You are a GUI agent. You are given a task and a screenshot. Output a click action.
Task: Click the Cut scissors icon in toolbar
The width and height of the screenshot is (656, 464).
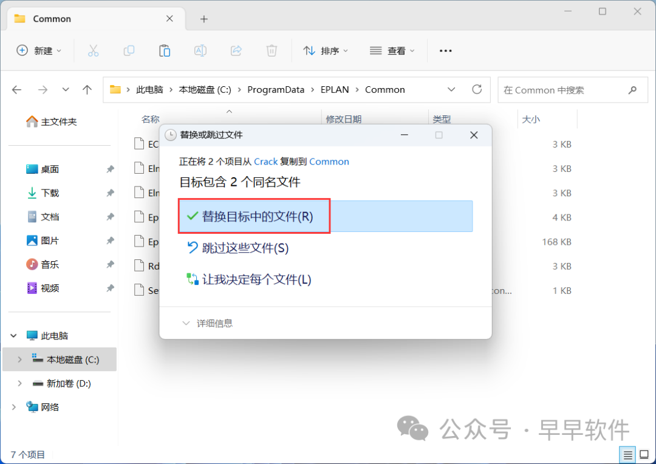coord(93,51)
